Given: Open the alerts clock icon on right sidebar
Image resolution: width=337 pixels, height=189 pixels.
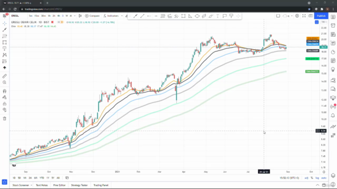Looking at the screenshot, I should 333,26.
